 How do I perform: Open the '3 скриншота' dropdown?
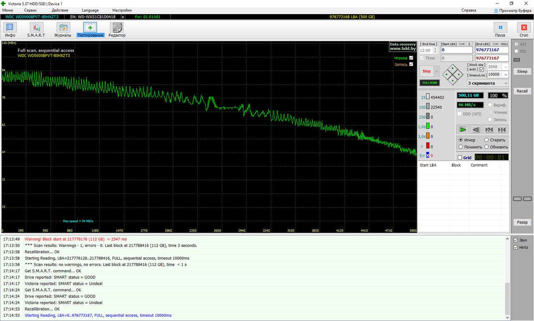[x=488, y=83]
